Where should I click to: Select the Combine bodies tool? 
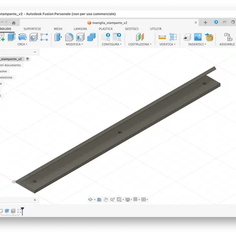[x=91, y=37]
